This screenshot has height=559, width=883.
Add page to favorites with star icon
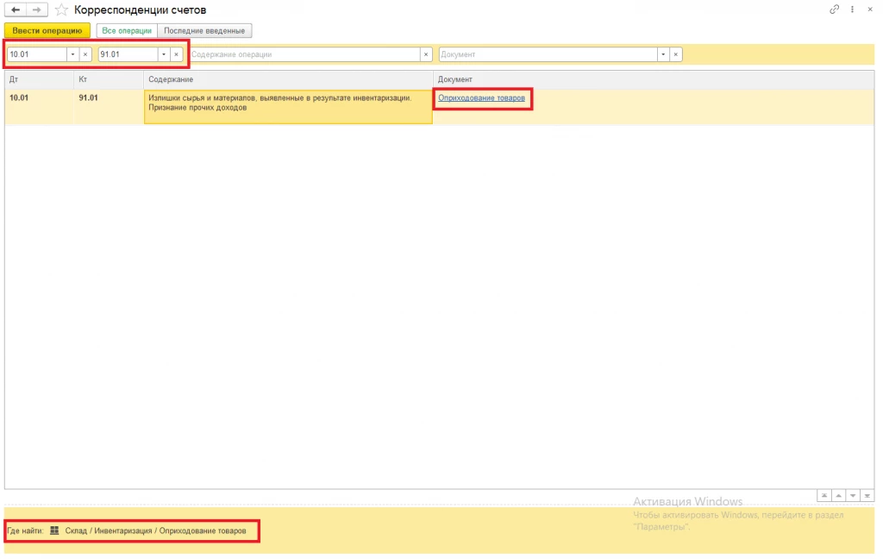tap(61, 10)
